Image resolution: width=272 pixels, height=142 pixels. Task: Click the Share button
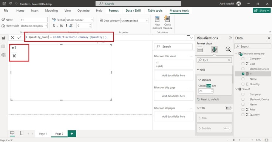click(262, 11)
